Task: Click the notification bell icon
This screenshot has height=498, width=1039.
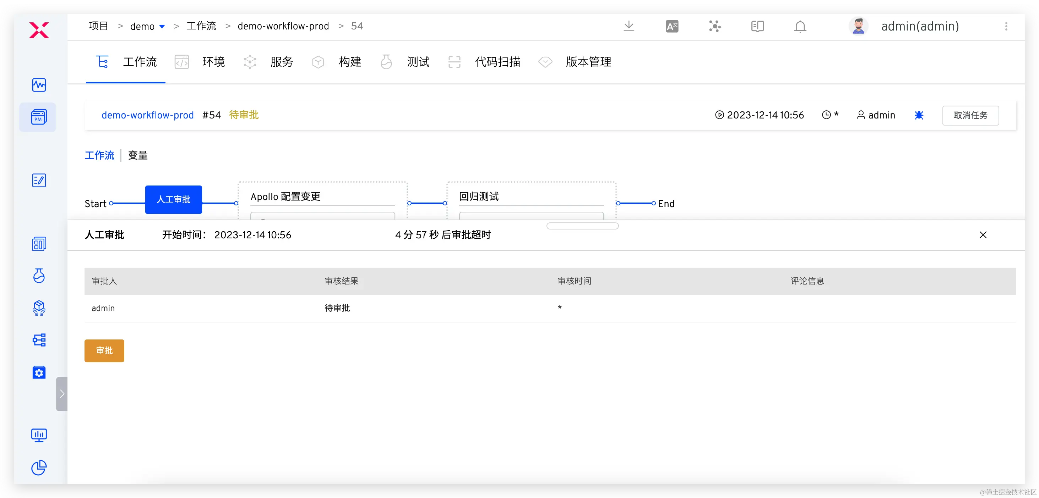Action: click(800, 27)
